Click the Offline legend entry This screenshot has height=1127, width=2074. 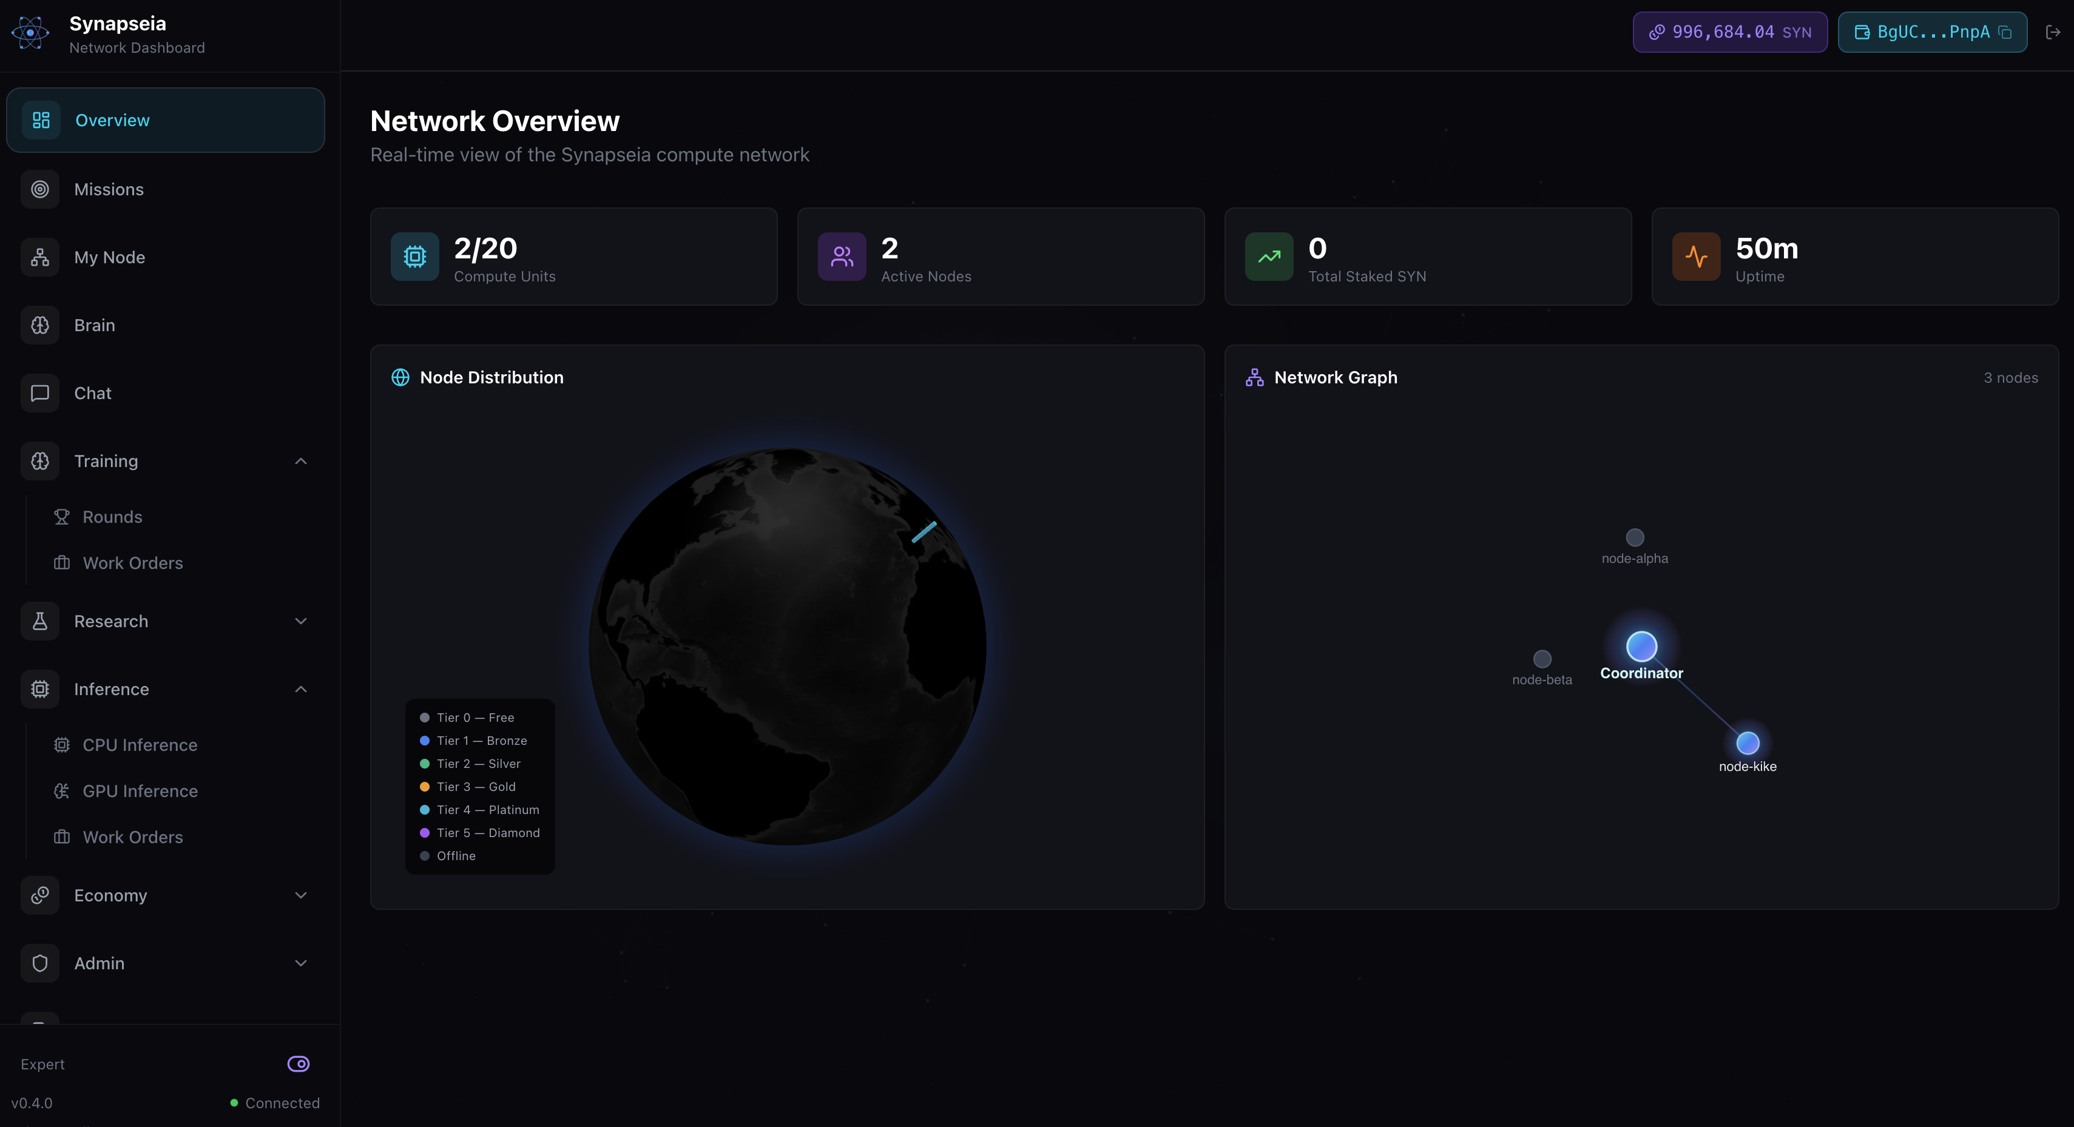pos(448,856)
